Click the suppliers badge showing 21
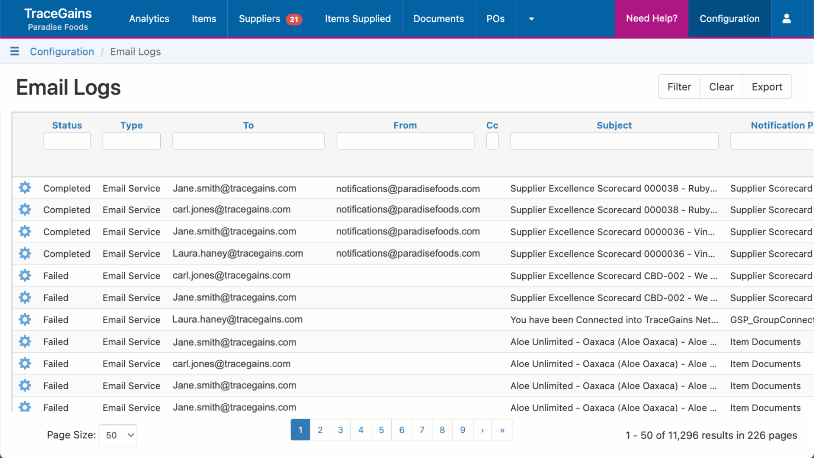 pyautogui.click(x=294, y=19)
